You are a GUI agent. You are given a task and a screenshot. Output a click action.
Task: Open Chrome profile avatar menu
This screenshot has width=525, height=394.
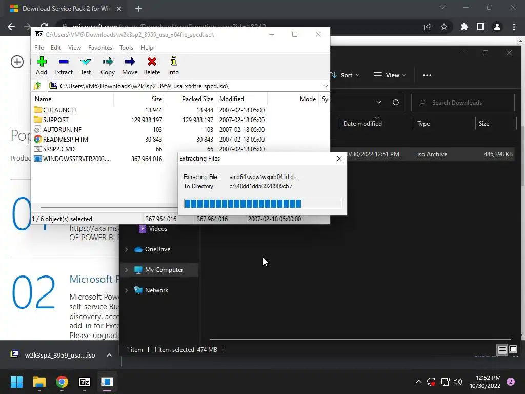(x=497, y=27)
